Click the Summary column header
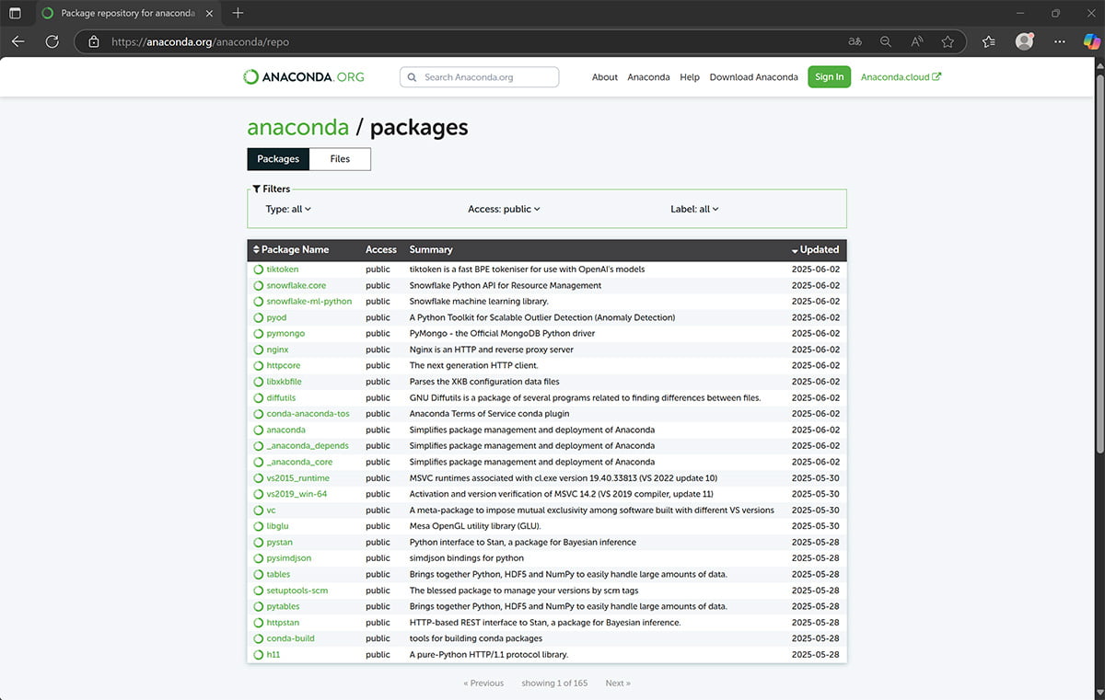The image size is (1105, 700). point(431,249)
